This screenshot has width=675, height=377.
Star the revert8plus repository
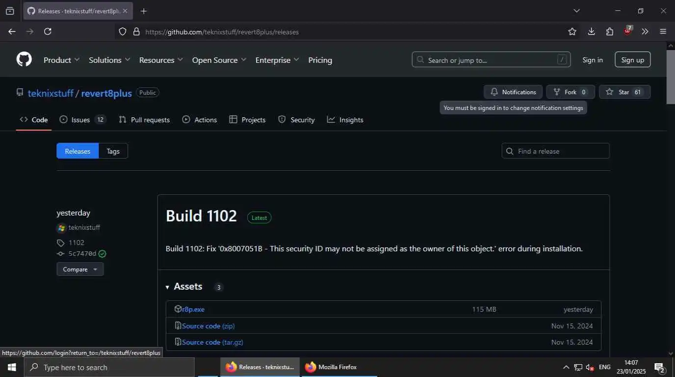click(x=624, y=92)
